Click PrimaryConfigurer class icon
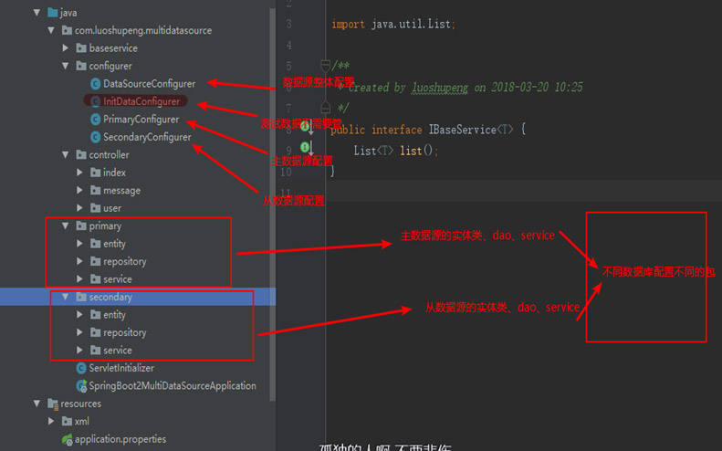 pyautogui.click(x=95, y=120)
